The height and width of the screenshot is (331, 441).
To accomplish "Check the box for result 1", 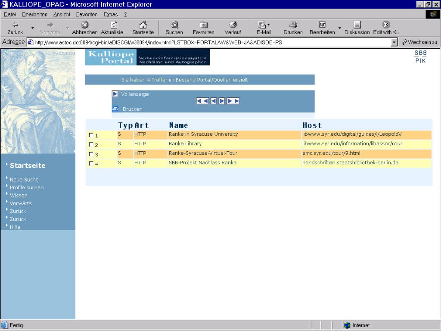I will (x=91, y=135).
